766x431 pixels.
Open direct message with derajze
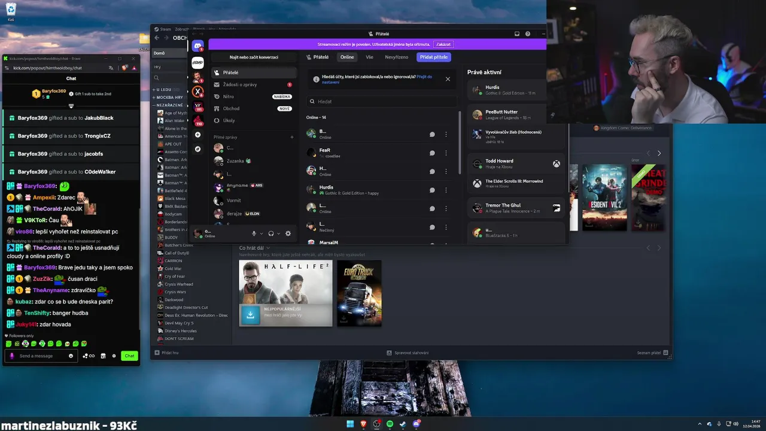[254, 214]
